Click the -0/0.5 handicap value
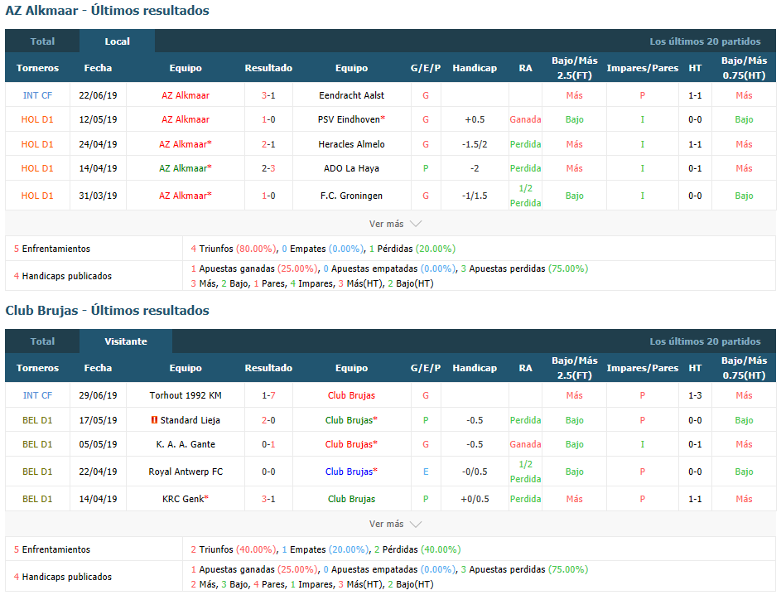 (475, 472)
